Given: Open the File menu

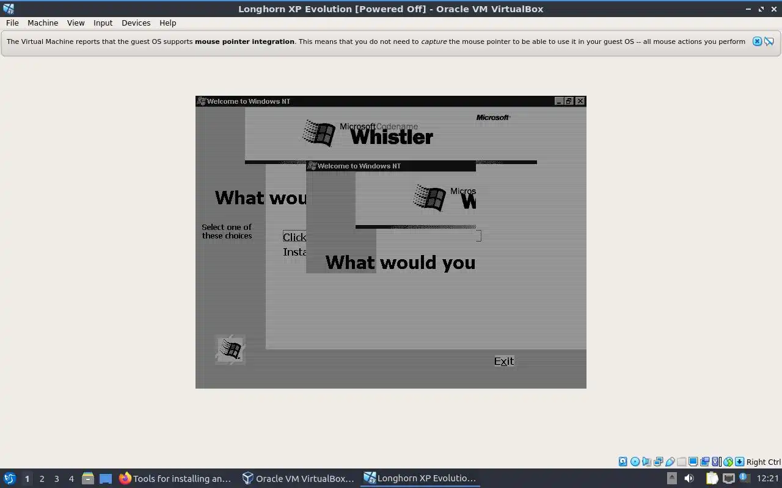Looking at the screenshot, I should pyautogui.click(x=12, y=23).
